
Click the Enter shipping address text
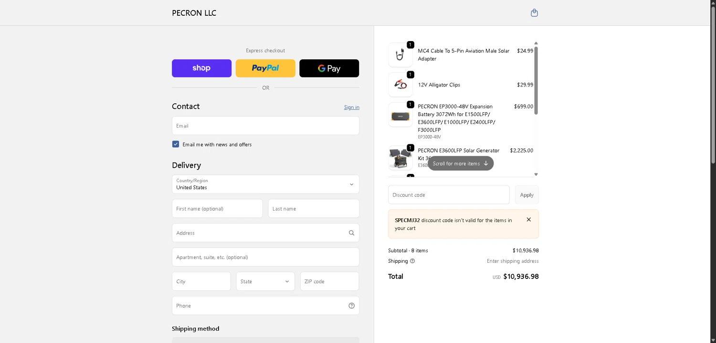(x=513, y=261)
